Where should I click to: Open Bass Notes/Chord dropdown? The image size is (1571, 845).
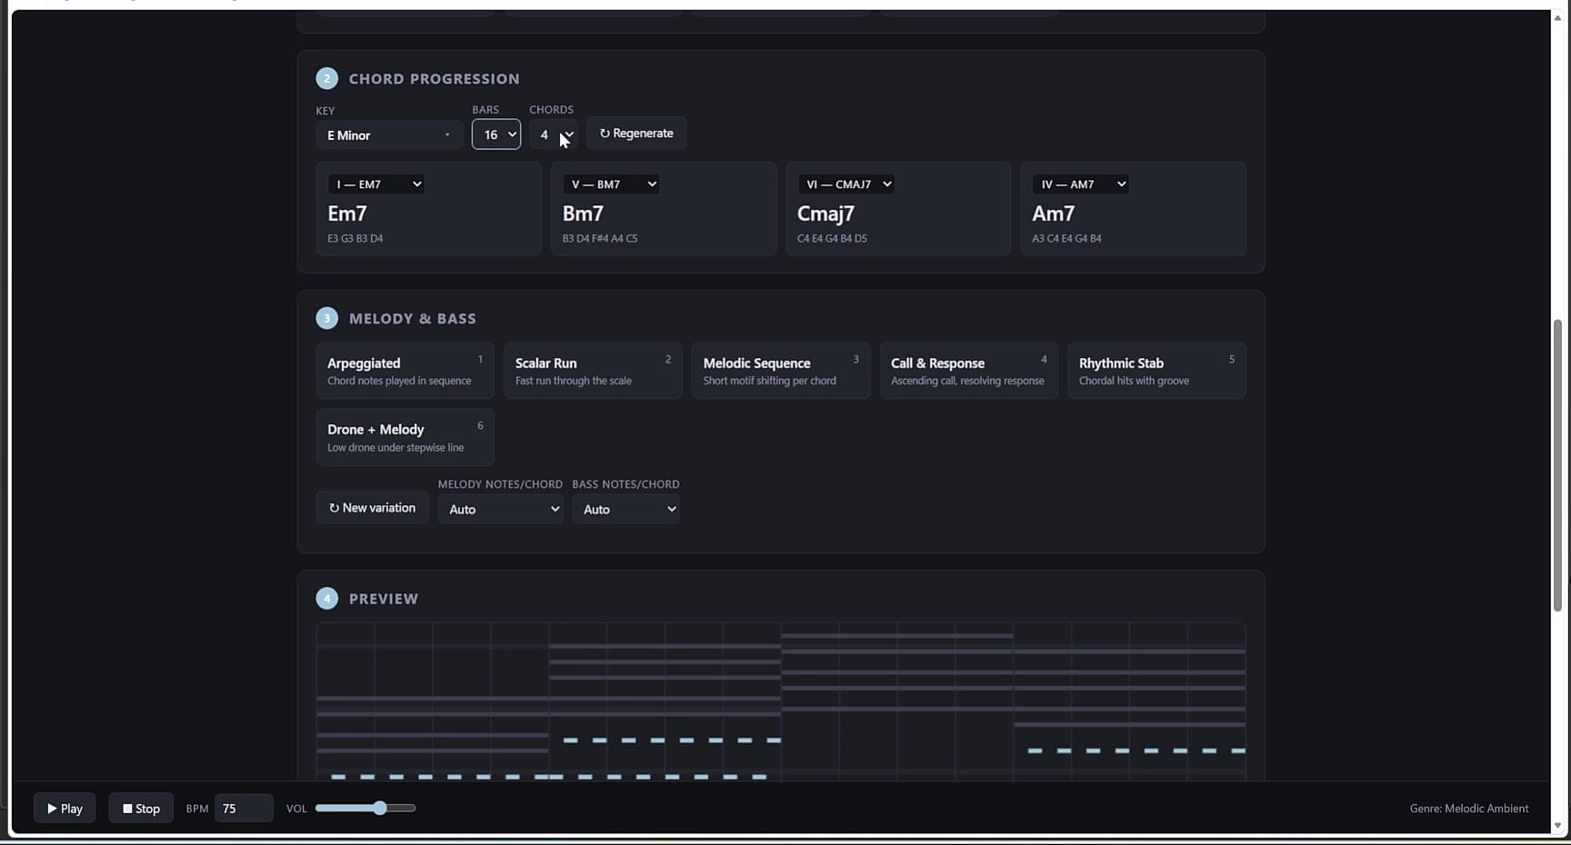(x=625, y=510)
